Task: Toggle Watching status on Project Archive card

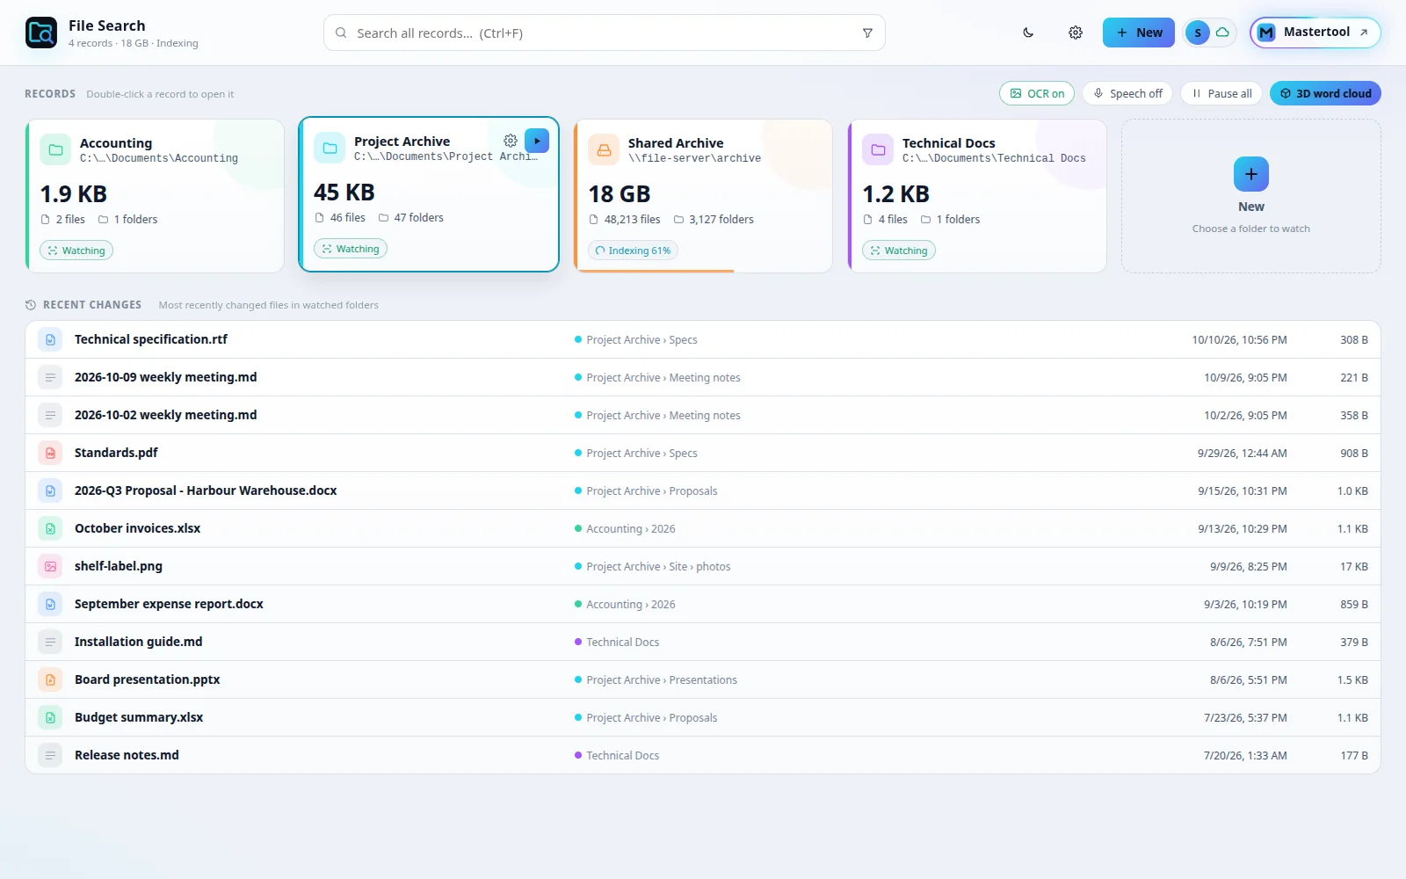Action: click(x=351, y=249)
